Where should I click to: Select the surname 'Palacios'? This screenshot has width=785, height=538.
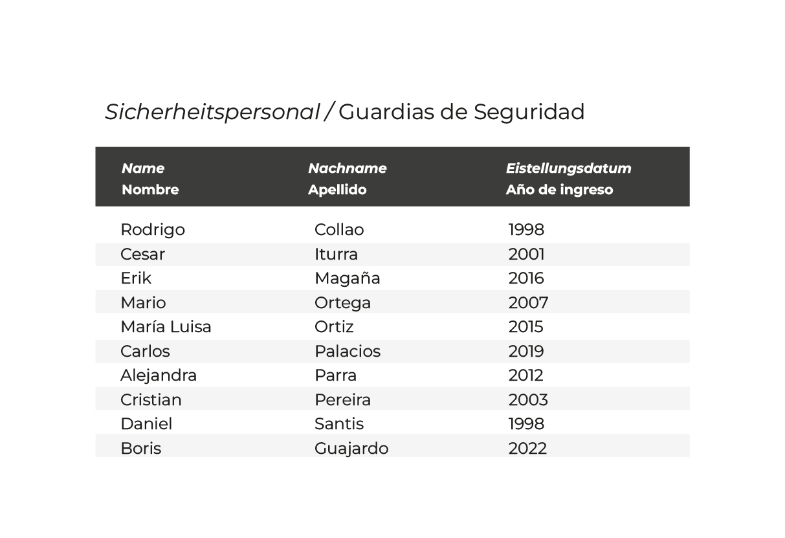point(348,352)
